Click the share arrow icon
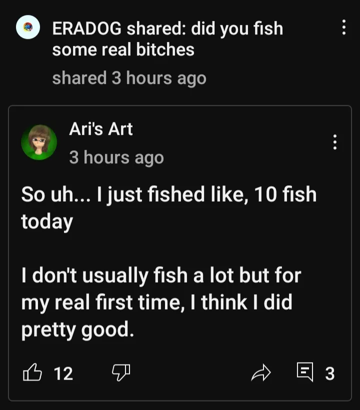Screen dimensions: 360x410 click(x=260, y=373)
